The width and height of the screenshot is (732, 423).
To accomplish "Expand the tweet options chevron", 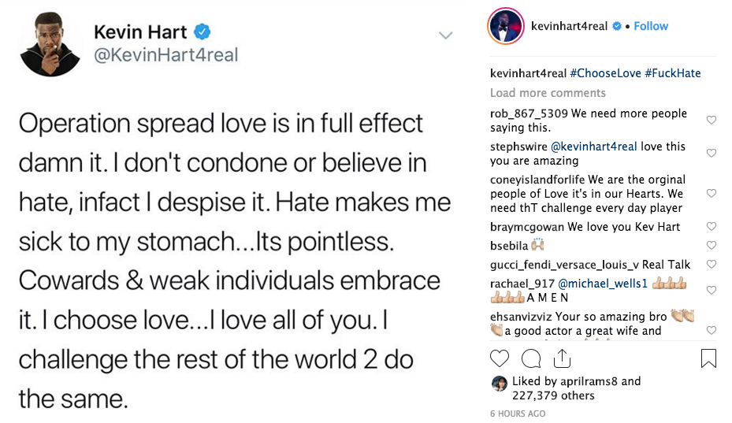I will (446, 35).
